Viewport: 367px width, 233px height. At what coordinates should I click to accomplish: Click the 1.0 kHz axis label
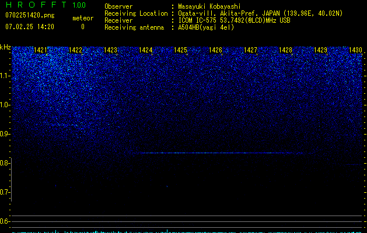(5, 105)
